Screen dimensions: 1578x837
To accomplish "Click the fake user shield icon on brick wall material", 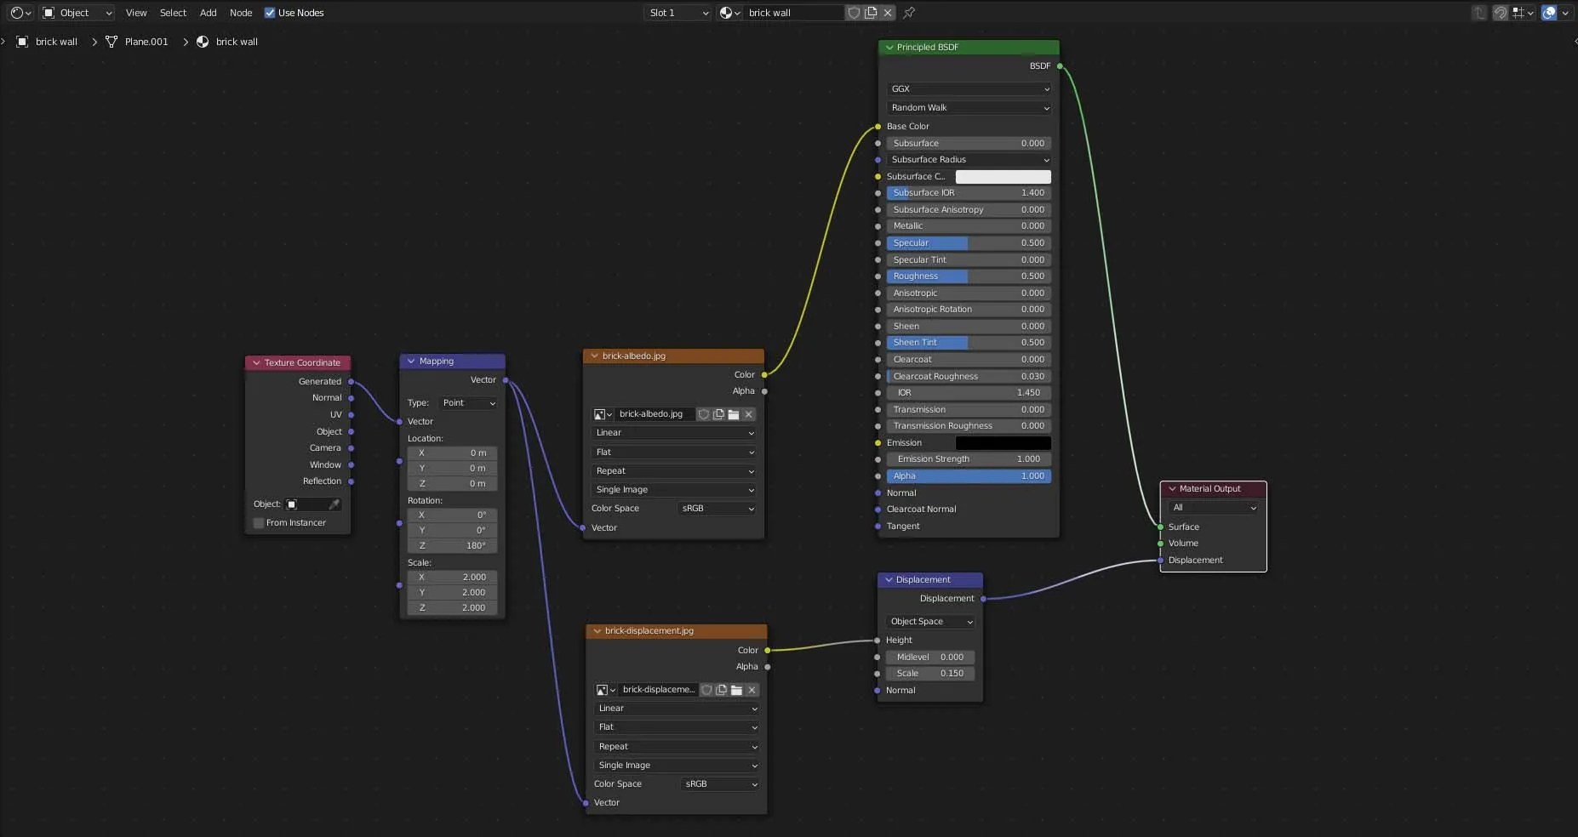I will [853, 12].
